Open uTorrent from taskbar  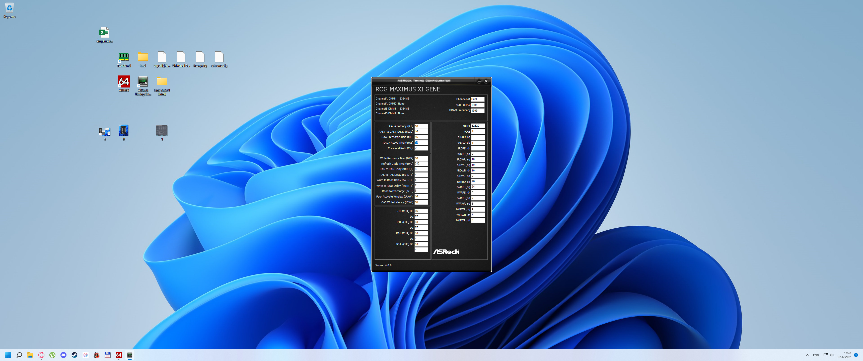point(52,355)
